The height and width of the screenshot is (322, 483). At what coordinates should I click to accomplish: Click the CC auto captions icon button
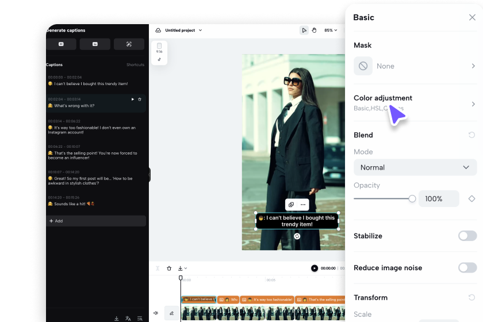pos(61,44)
